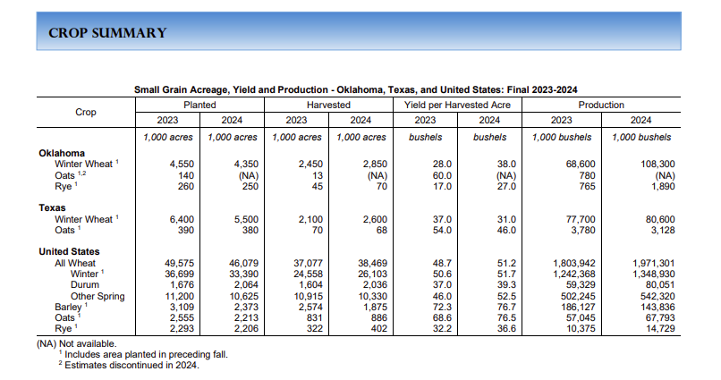Click the Yield per Harvested Acre header
This screenshot has width=721, height=380.
[456, 105]
